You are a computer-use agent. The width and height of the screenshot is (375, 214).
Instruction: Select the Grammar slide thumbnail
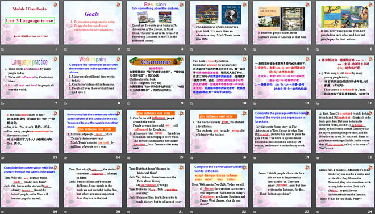(x=156, y=77)
